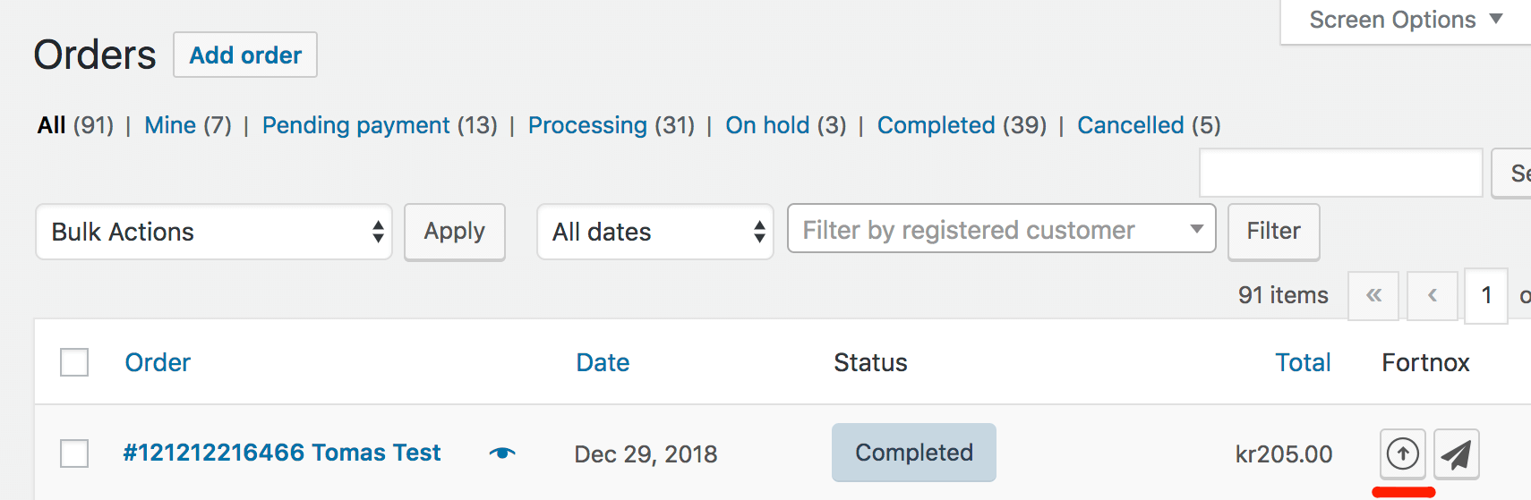The image size is (1531, 500).
Task: Click the Fortnox send paper plane icon
Action: click(1456, 454)
